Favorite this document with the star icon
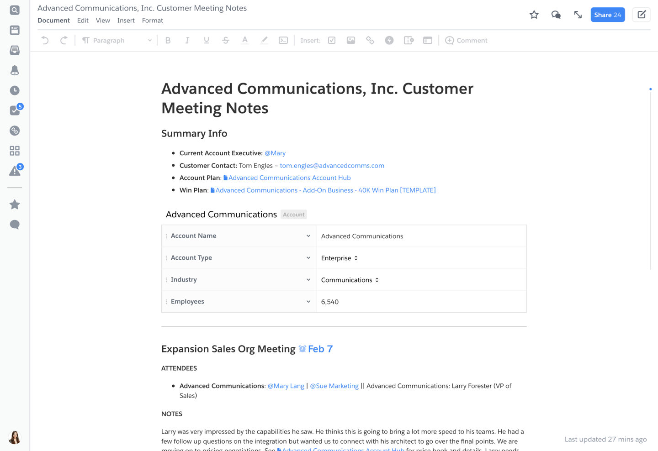The width and height of the screenshot is (658, 451). [x=534, y=15]
